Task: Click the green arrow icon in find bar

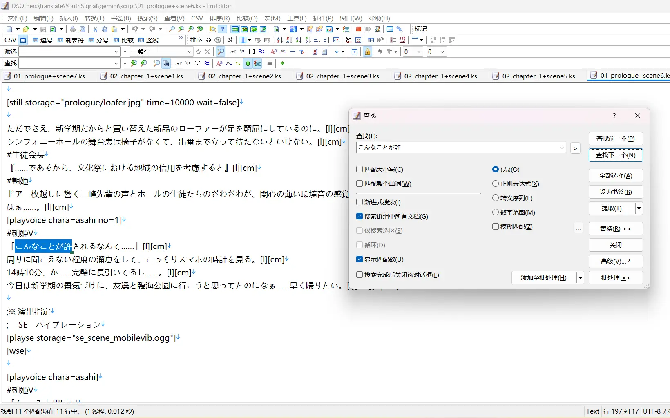Action: 282,63
